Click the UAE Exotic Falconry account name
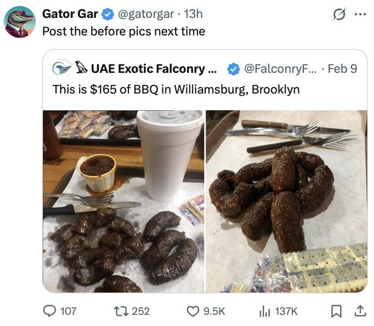The width and height of the screenshot is (374, 326). pos(146,69)
